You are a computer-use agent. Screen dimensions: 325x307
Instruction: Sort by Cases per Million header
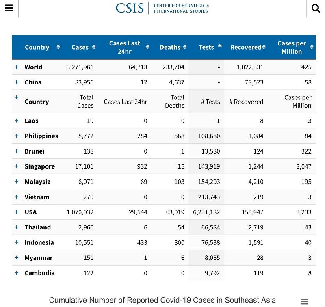click(x=295, y=47)
